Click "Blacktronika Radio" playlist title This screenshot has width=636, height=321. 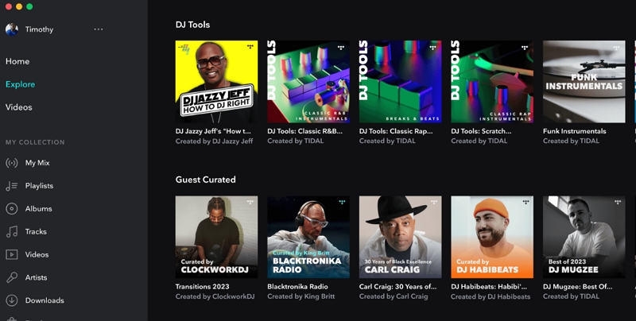[297, 287]
